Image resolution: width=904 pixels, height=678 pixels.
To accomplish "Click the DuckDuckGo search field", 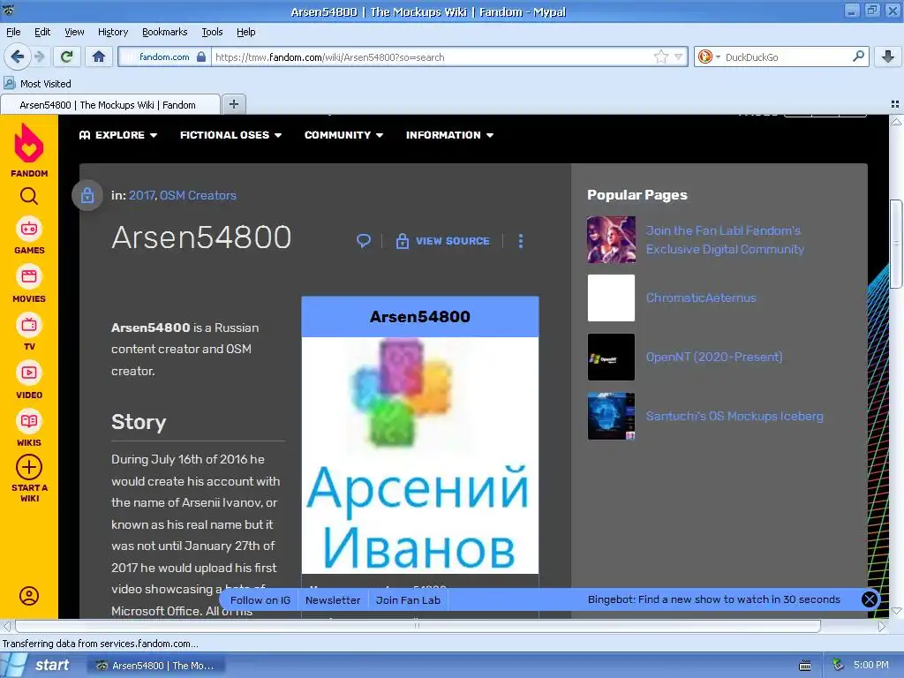I will [x=787, y=57].
